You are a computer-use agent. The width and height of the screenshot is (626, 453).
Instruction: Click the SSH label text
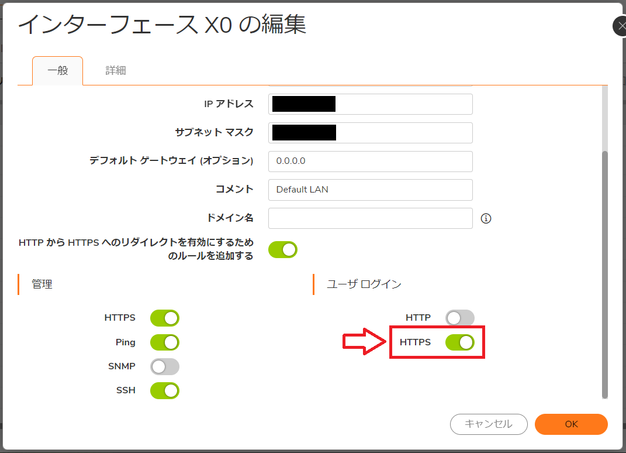pyautogui.click(x=126, y=390)
